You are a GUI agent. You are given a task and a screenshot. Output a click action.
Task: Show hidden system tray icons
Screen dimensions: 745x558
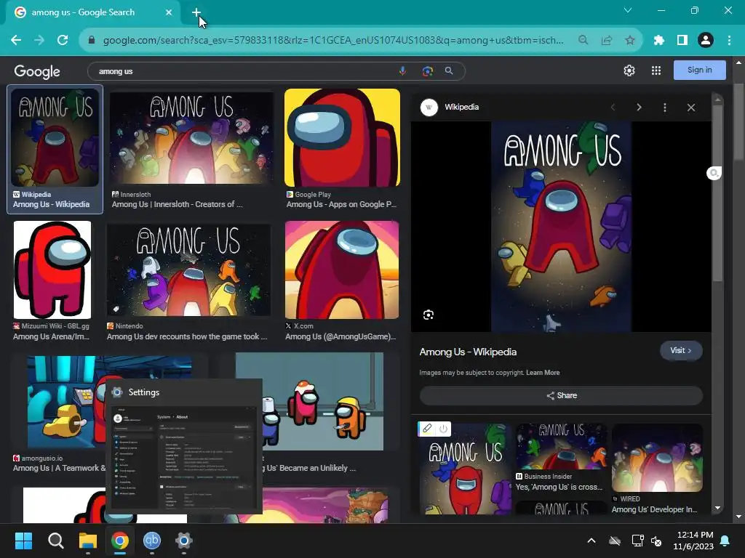pos(591,541)
